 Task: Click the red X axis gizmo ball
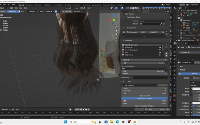pos(109,20)
